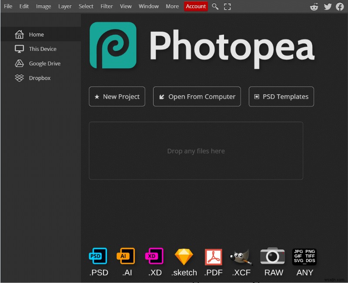
Task: Click Open From Computer button
Action: (x=197, y=97)
